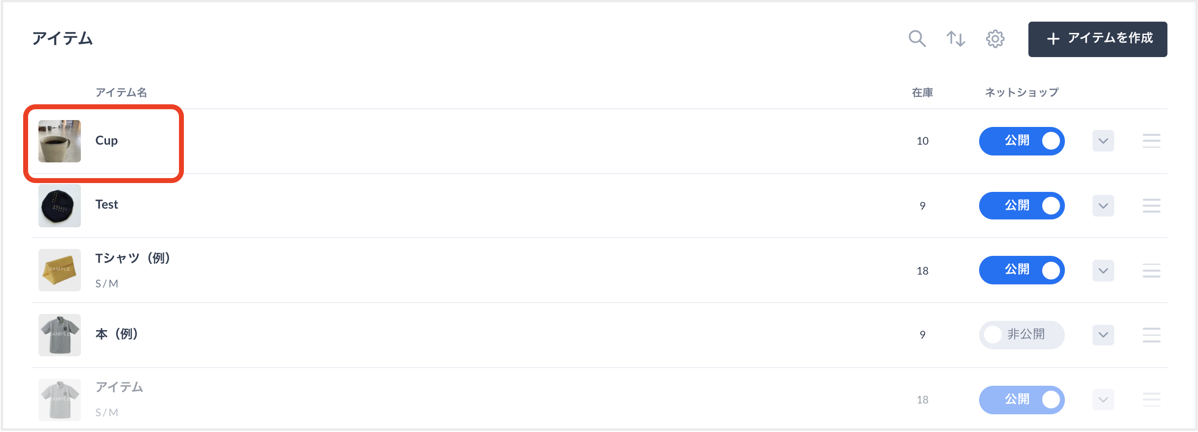
Task: Click the Cup coffee mug thumbnail
Action: (60, 141)
